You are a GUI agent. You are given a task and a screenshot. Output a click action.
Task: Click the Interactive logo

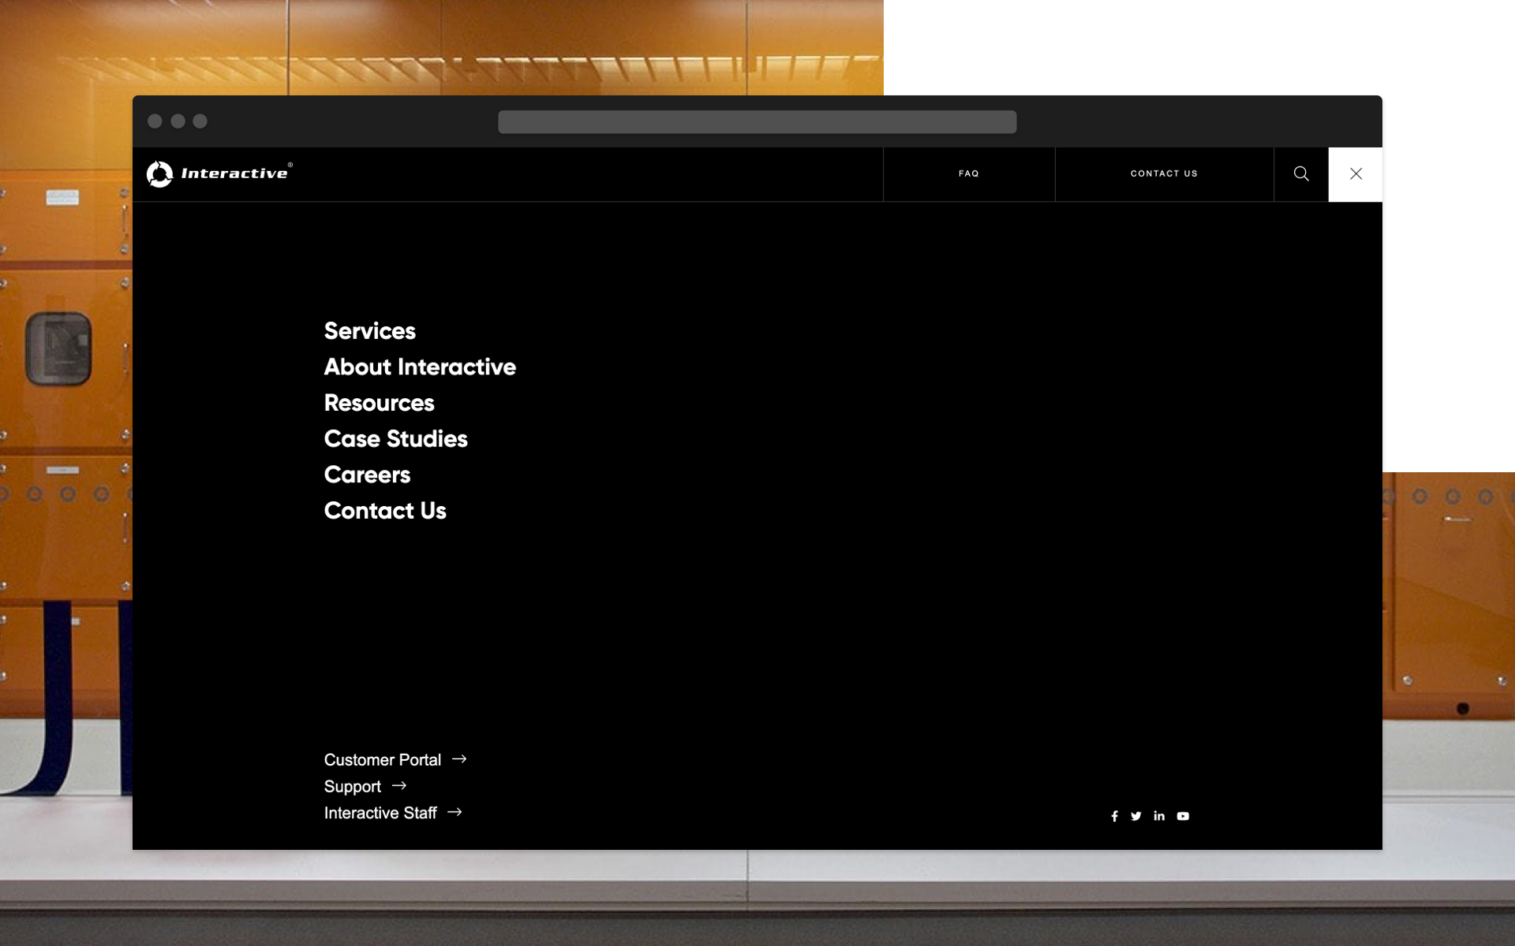tap(219, 173)
